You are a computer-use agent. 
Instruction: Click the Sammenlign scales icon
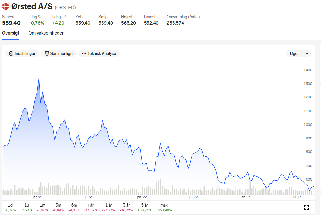[47, 53]
